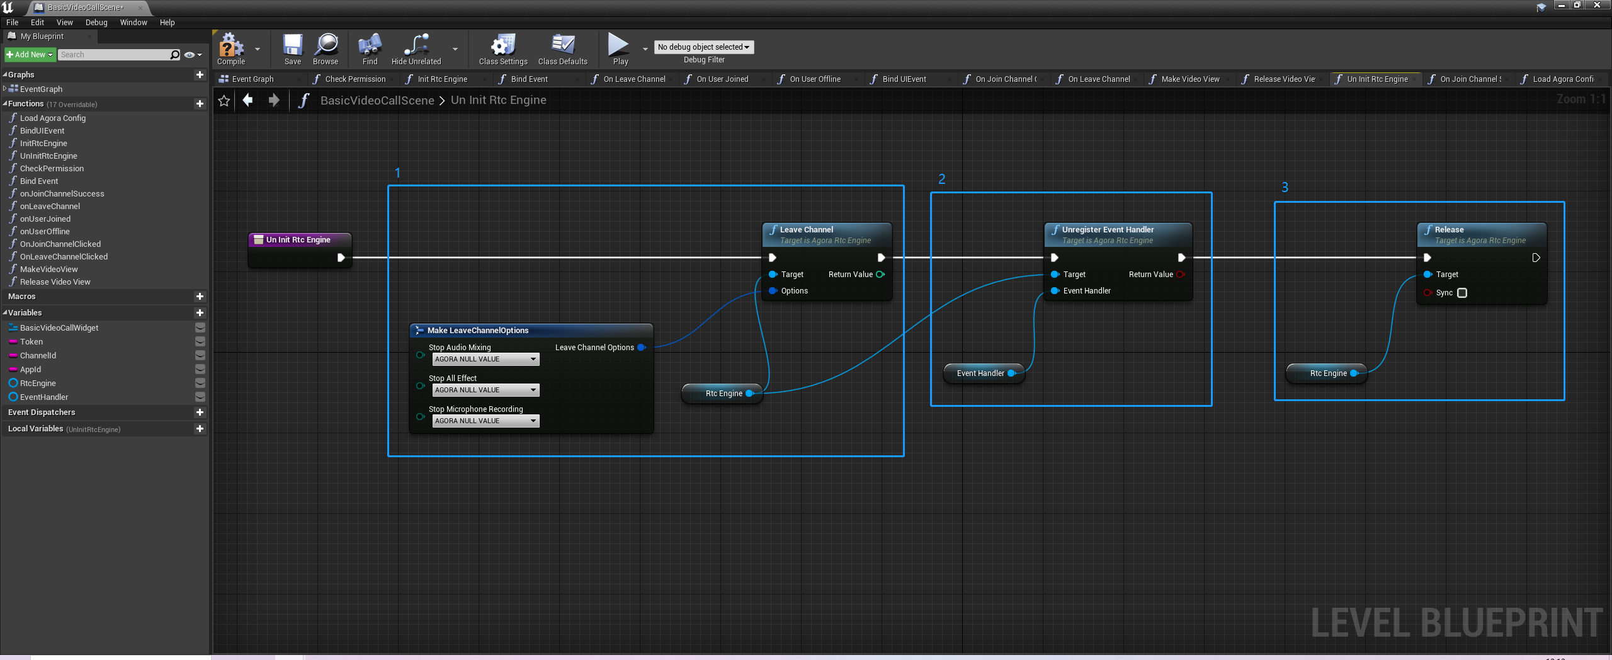Toggle visibility of ChannelId variable
Viewport: 1612px width, 660px height.
(200, 355)
